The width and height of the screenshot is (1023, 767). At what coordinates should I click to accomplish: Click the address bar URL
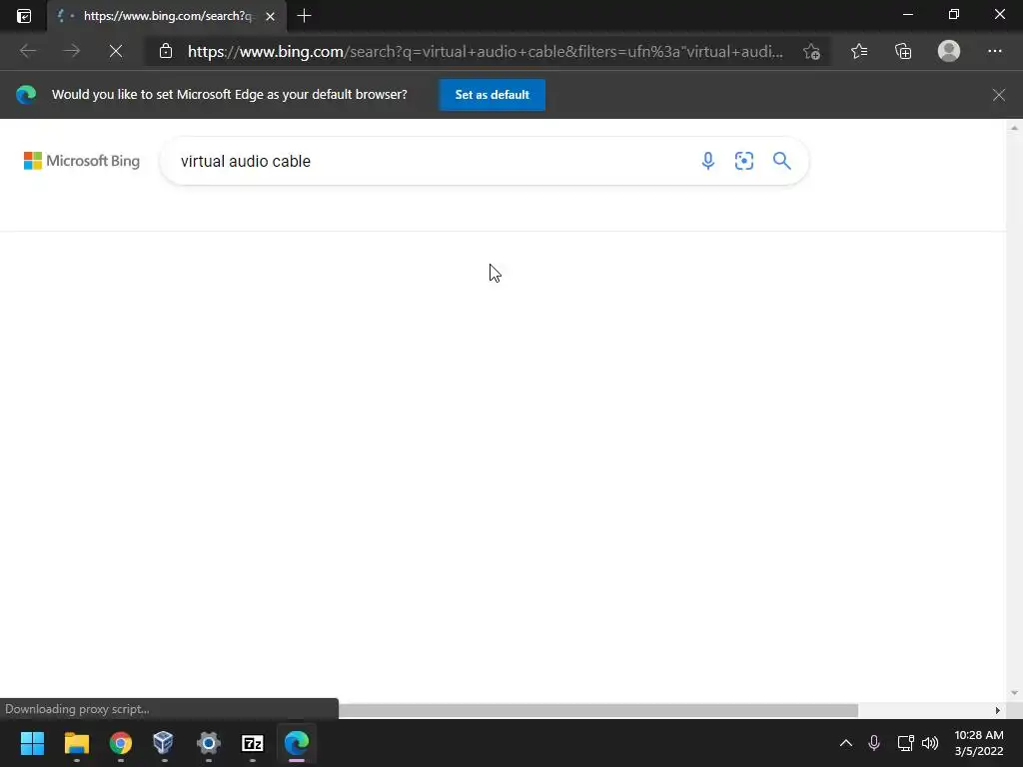485,52
